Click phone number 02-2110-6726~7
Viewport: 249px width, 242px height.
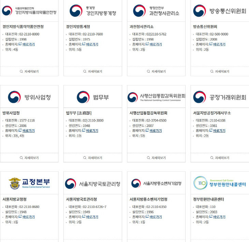(94, 207)
